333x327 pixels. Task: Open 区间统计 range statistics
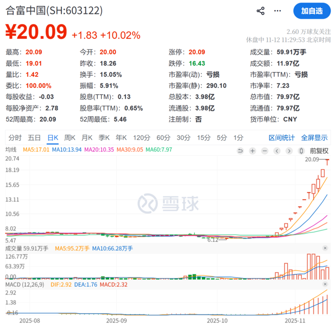click(x=282, y=138)
